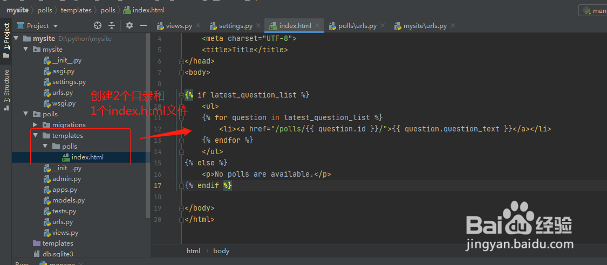Place cursor in the No polls are available line
The height and width of the screenshot is (265, 607).
click(x=267, y=174)
